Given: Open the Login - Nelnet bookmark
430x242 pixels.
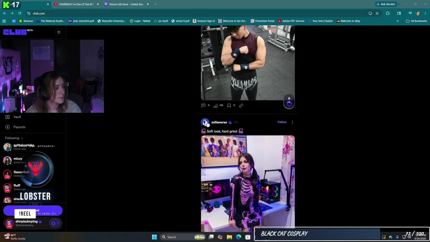Looking at the screenshot, I should click(140, 21).
